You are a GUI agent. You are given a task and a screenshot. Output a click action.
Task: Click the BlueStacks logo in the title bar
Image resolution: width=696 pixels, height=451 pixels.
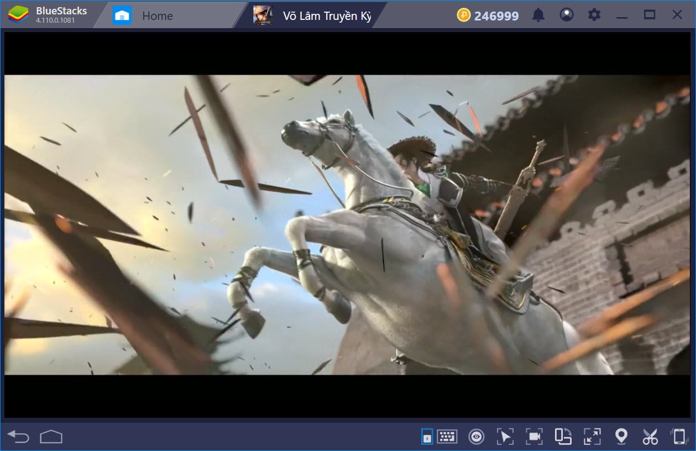coord(18,15)
